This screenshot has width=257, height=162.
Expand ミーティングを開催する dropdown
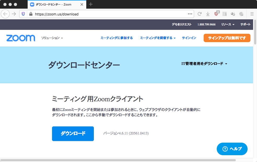click(x=158, y=38)
